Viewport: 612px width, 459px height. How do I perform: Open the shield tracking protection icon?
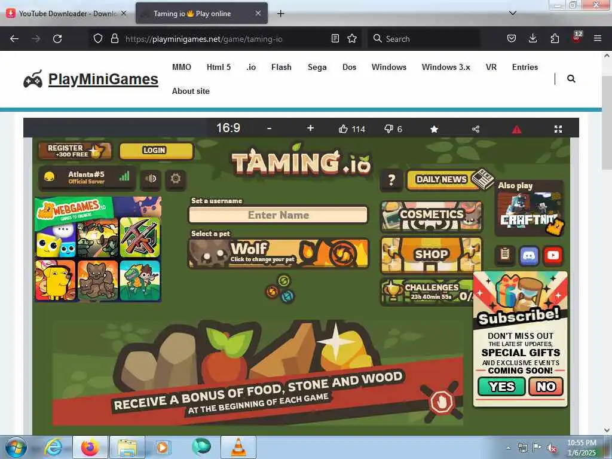98,38
